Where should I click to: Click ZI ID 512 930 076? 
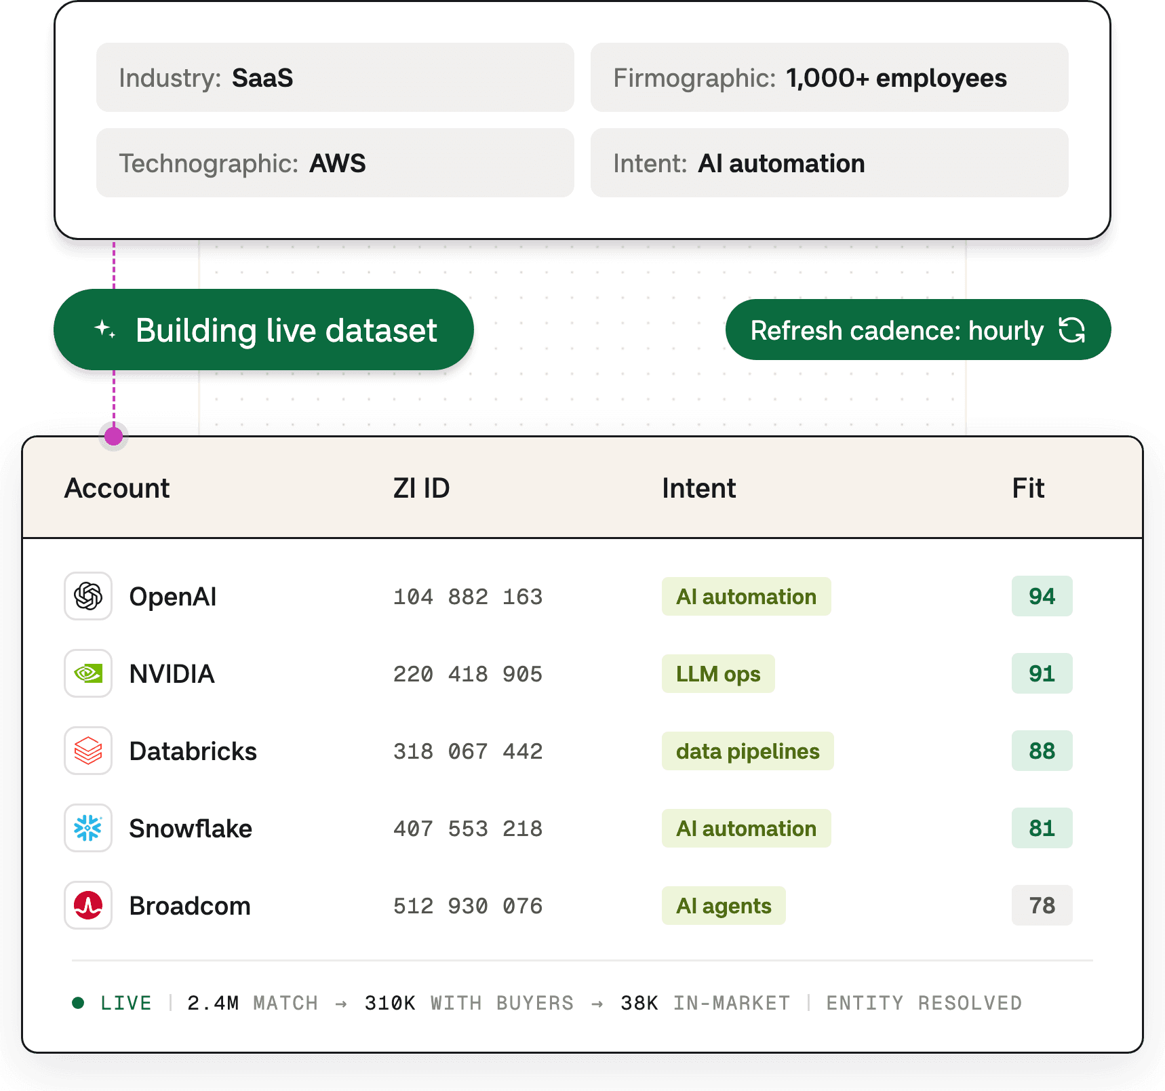[468, 906]
